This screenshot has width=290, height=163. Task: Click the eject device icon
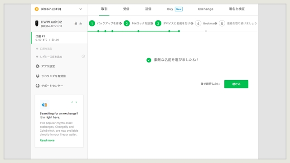[x=81, y=24]
